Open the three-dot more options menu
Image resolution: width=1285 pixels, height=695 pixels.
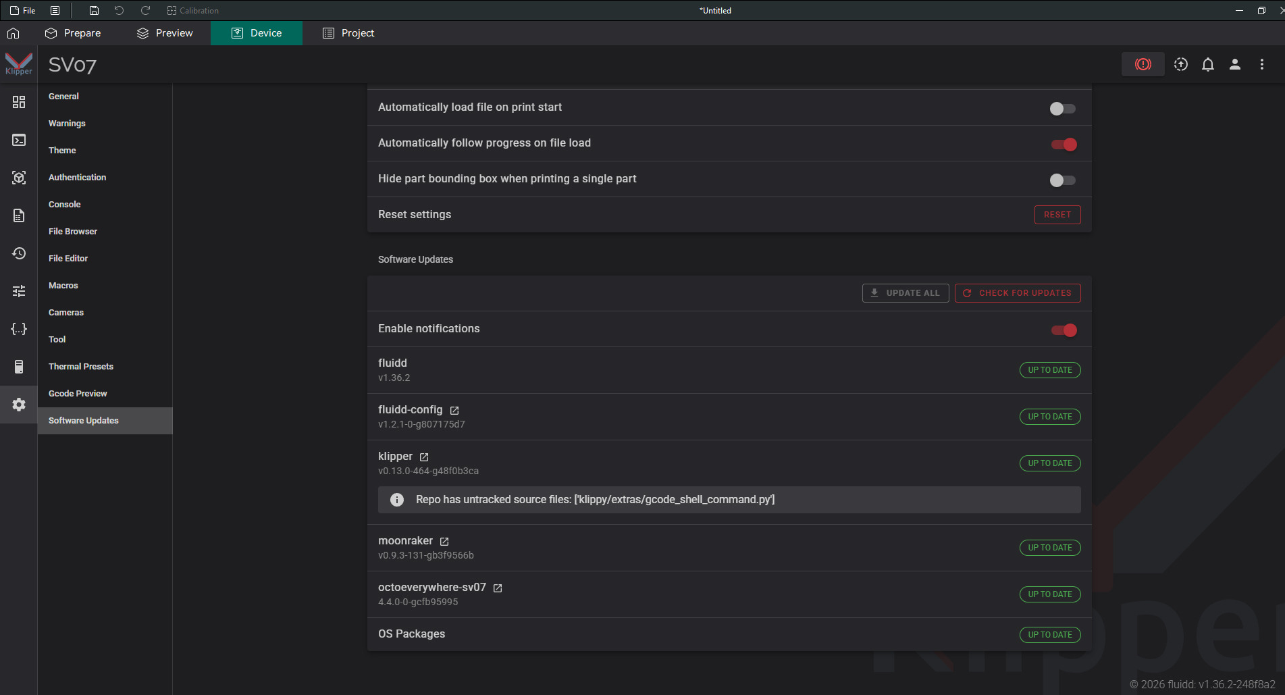click(x=1261, y=64)
